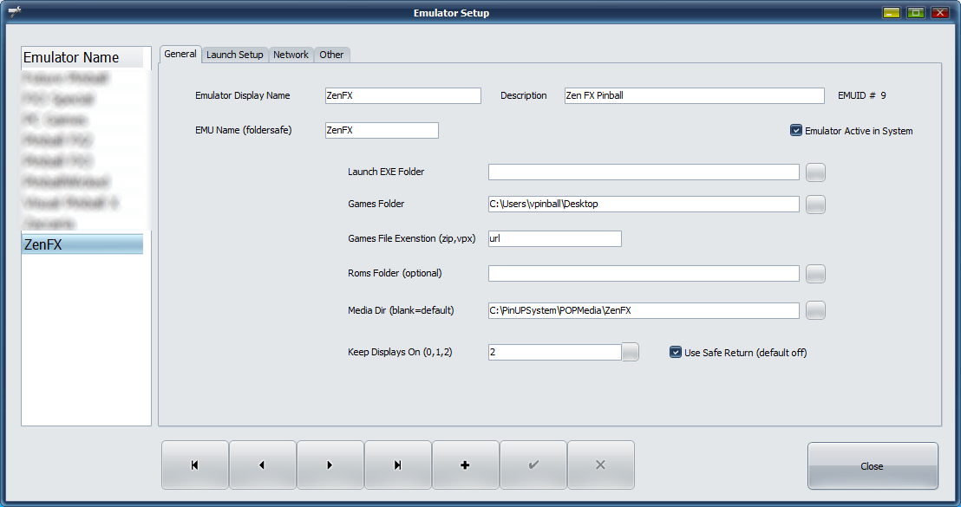This screenshot has height=507, width=961.
Task: Go to next emulator record
Action: tap(330, 465)
